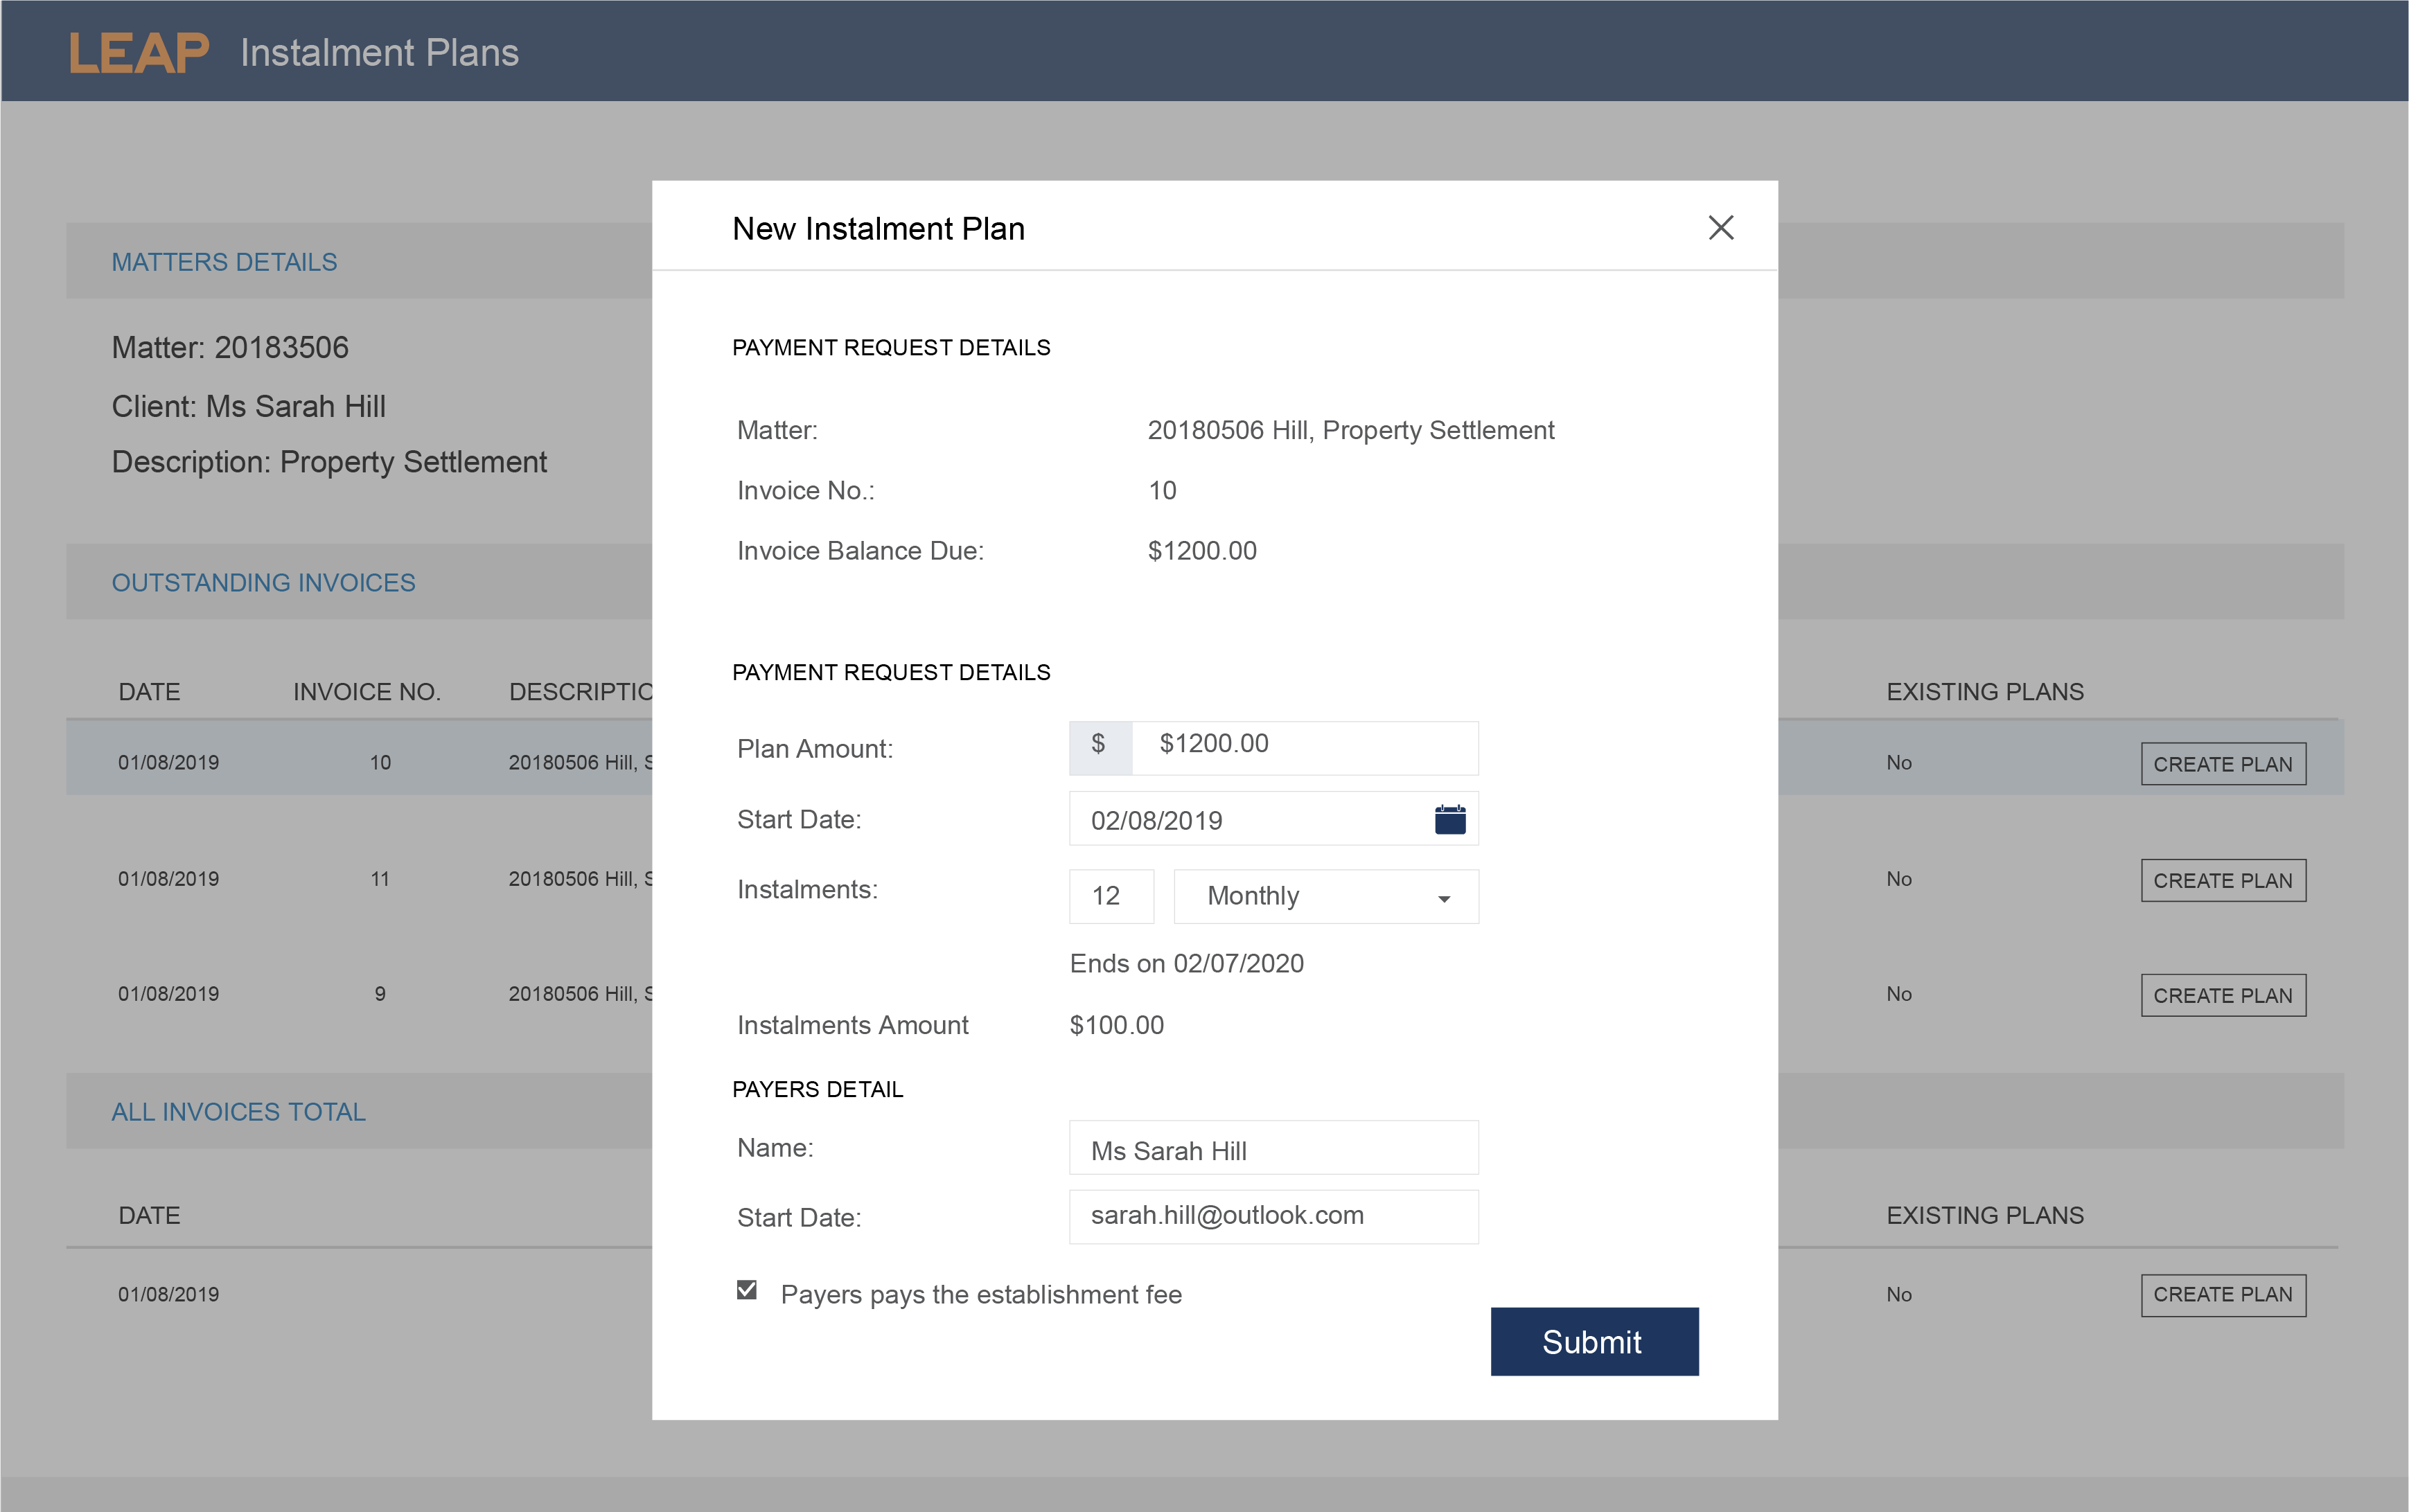Create plan in All Invoices Total row
2409x1512 pixels.
click(2222, 1294)
